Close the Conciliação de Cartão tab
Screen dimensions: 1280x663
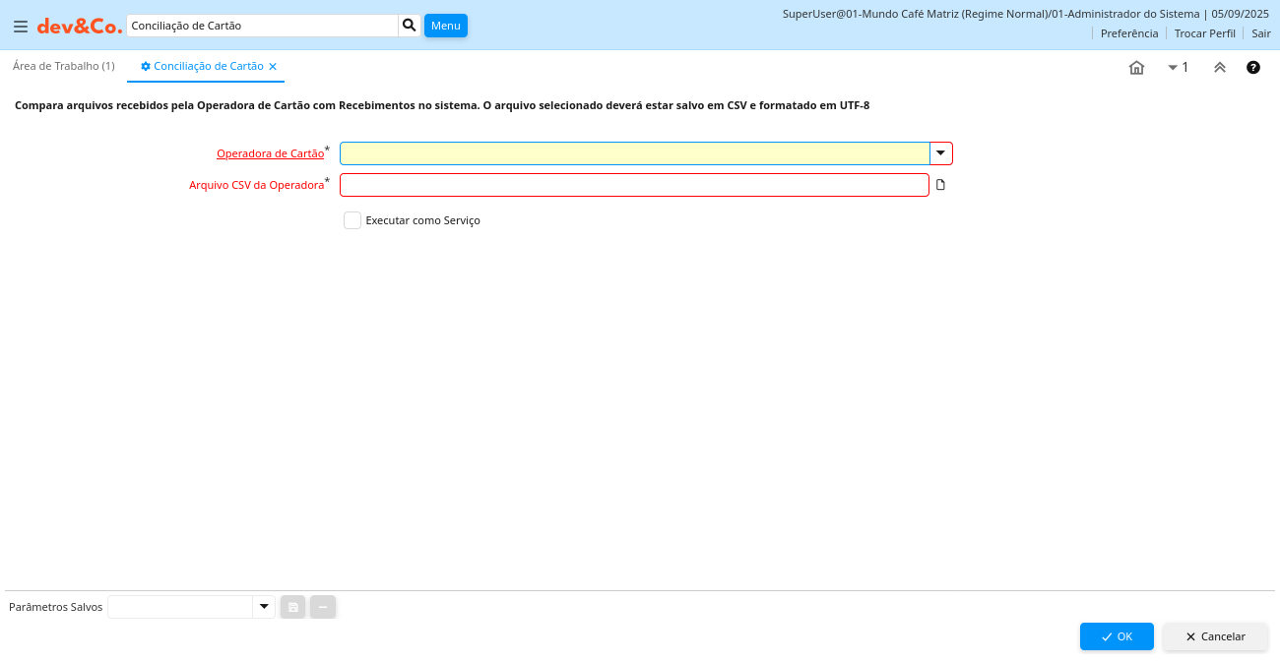273,67
